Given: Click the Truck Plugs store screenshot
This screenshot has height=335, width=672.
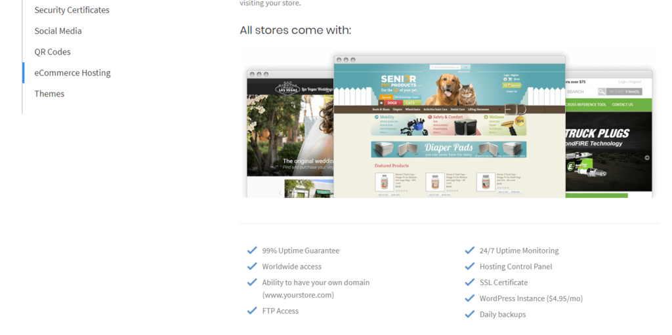Looking at the screenshot, I should click(609, 134).
